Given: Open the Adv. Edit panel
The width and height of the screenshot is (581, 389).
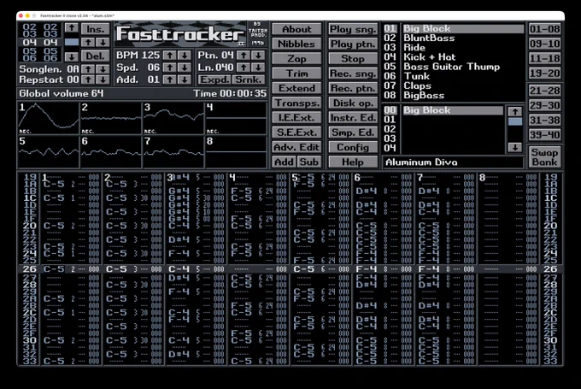Looking at the screenshot, I should tap(296, 147).
